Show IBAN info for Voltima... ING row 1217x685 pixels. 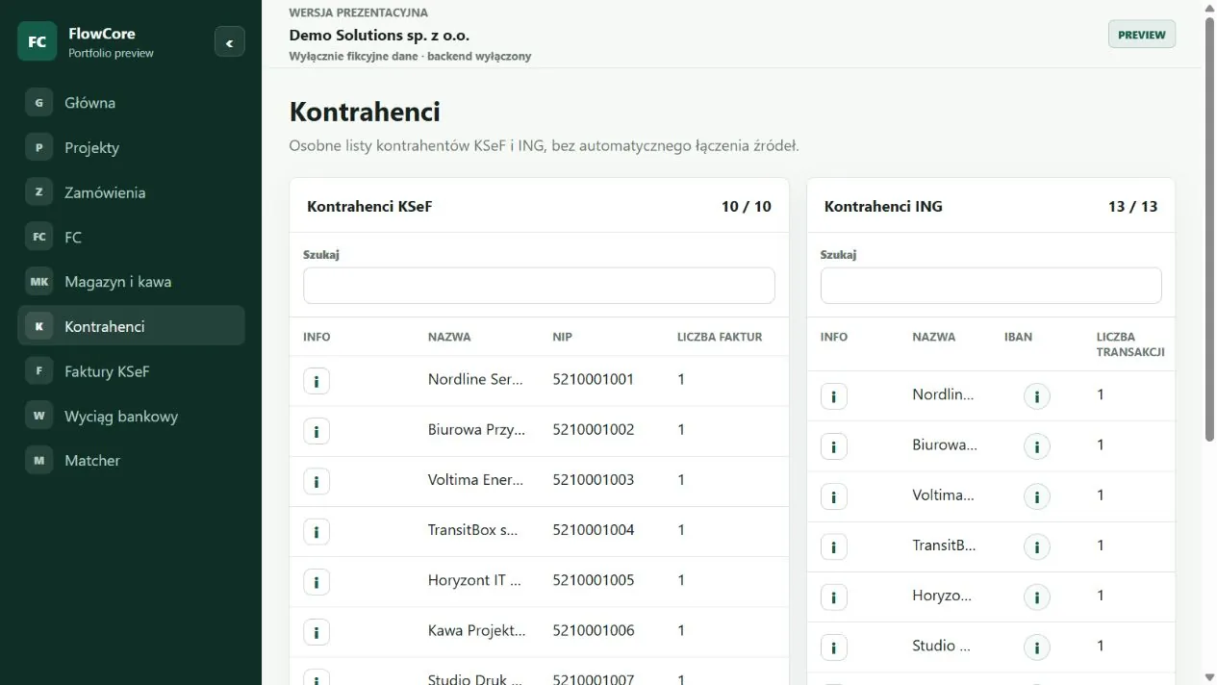coord(1036,496)
